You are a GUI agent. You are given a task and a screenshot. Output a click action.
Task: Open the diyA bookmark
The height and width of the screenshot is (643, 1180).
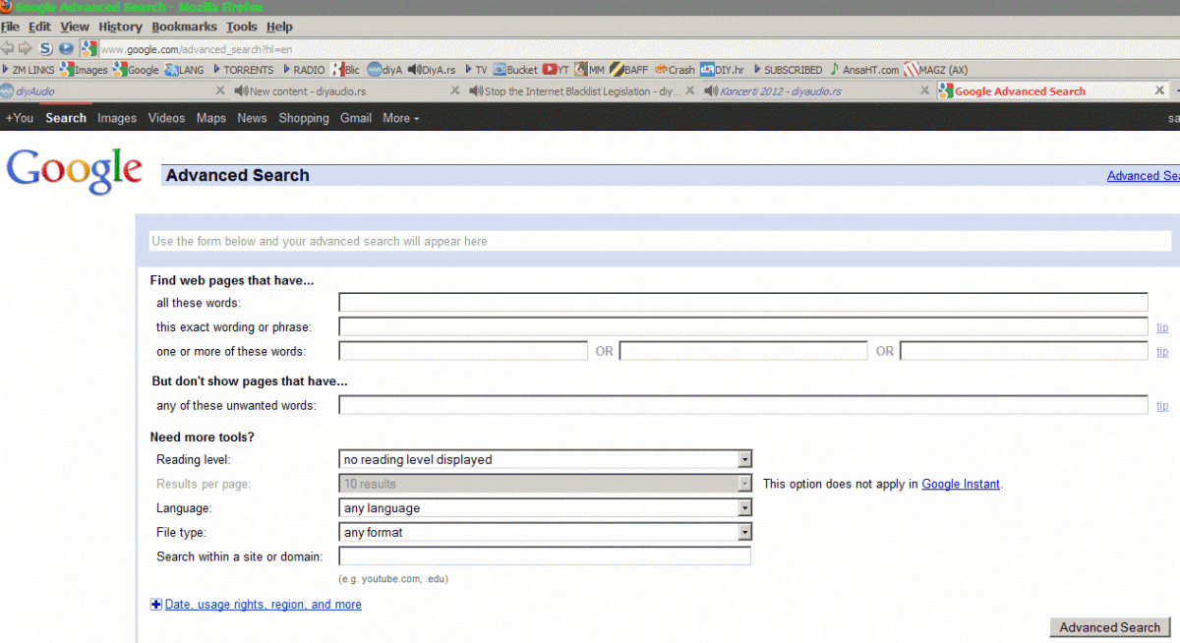click(x=384, y=70)
